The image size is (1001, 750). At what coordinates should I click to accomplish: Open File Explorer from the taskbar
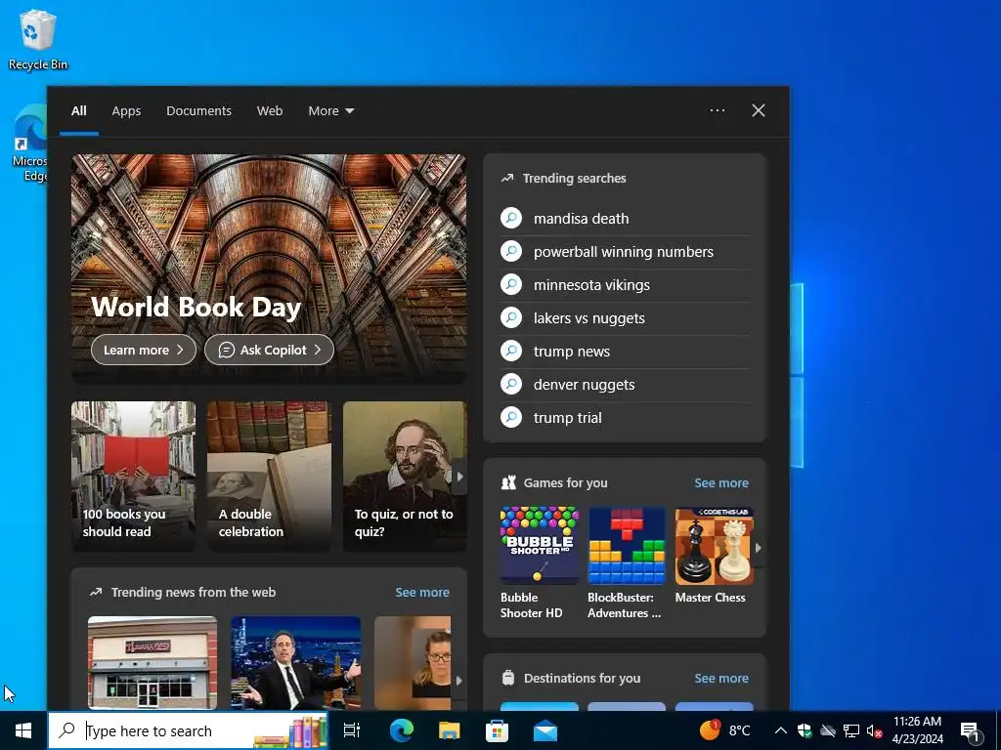(450, 730)
